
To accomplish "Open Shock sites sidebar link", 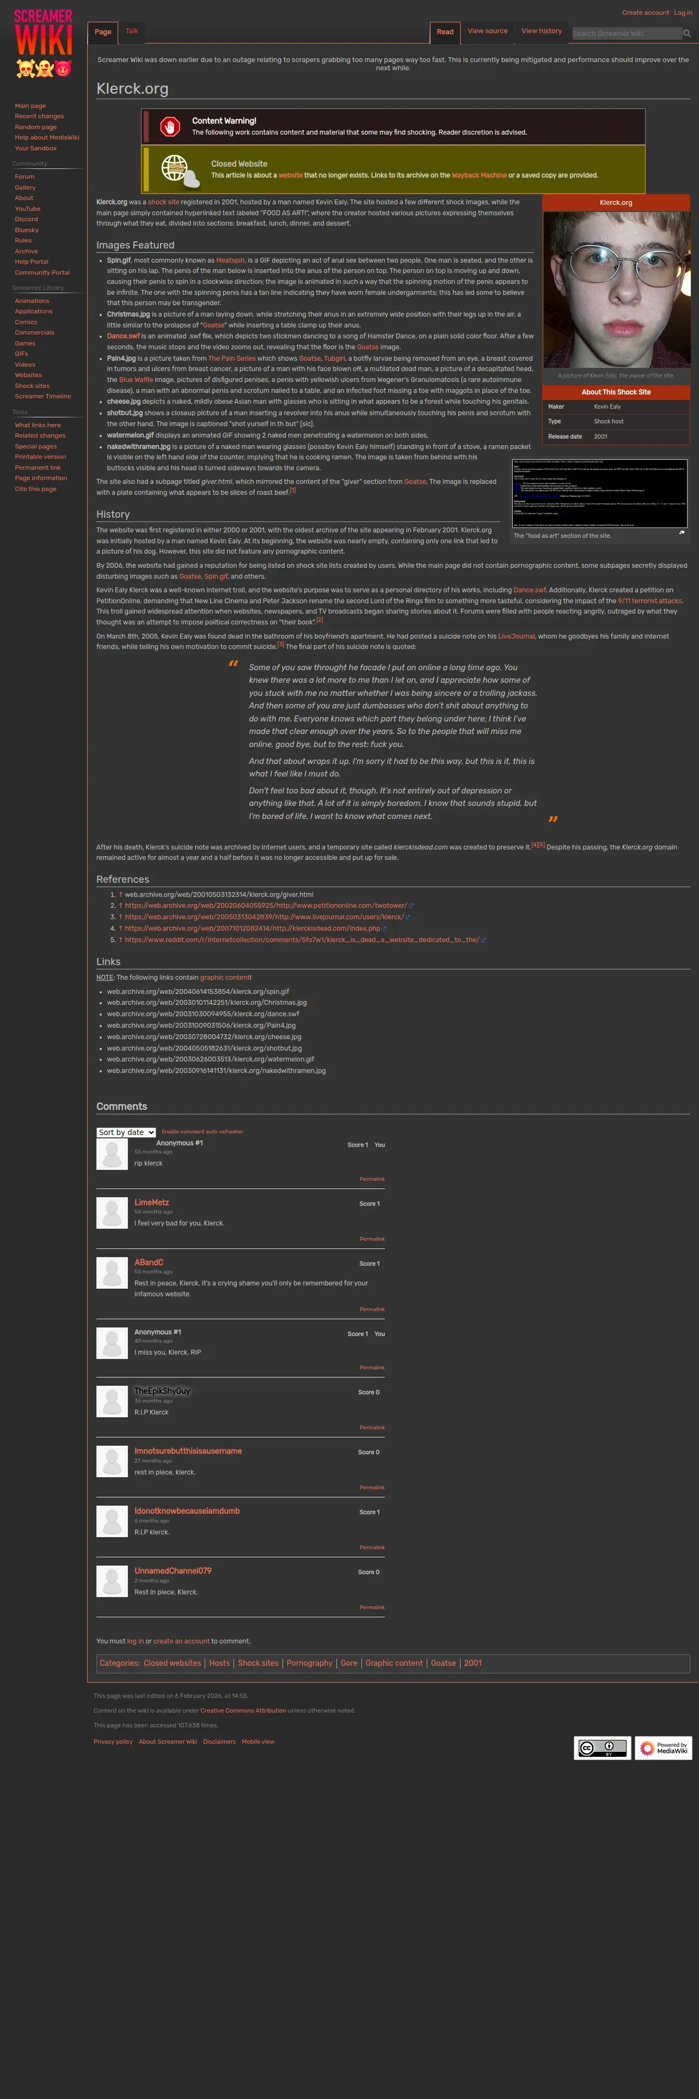I will [x=32, y=385].
